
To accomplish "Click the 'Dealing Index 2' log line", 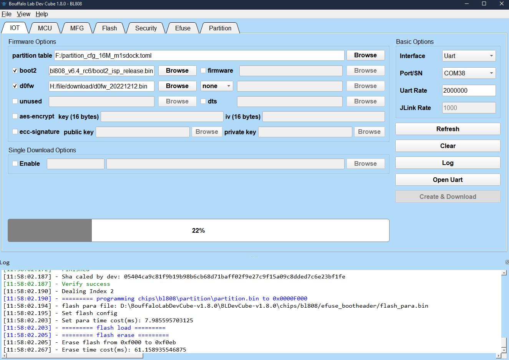I will coord(58,291).
